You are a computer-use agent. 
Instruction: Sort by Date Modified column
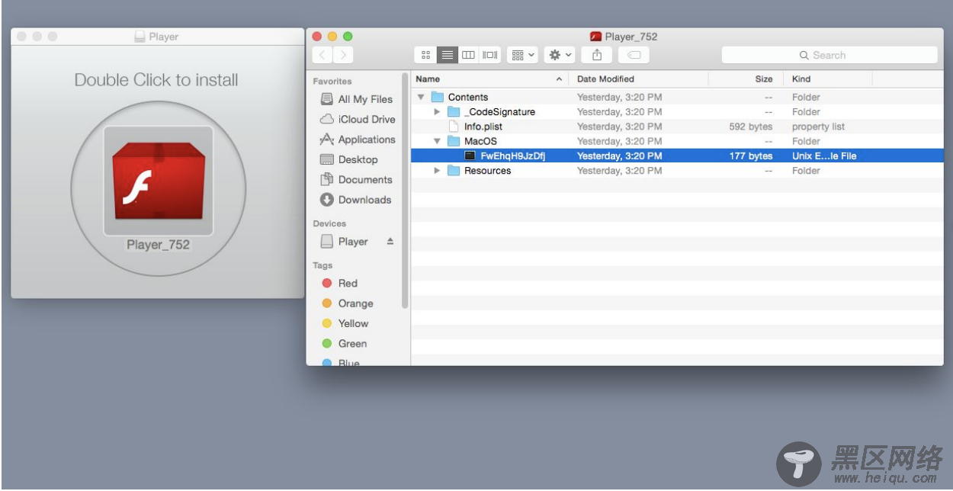click(639, 79)
